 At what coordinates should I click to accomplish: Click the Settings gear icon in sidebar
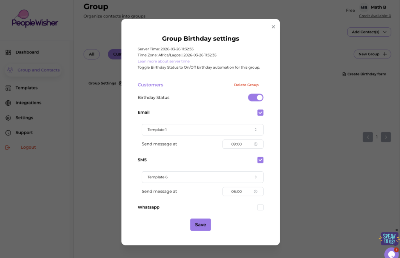click(8, 118)
